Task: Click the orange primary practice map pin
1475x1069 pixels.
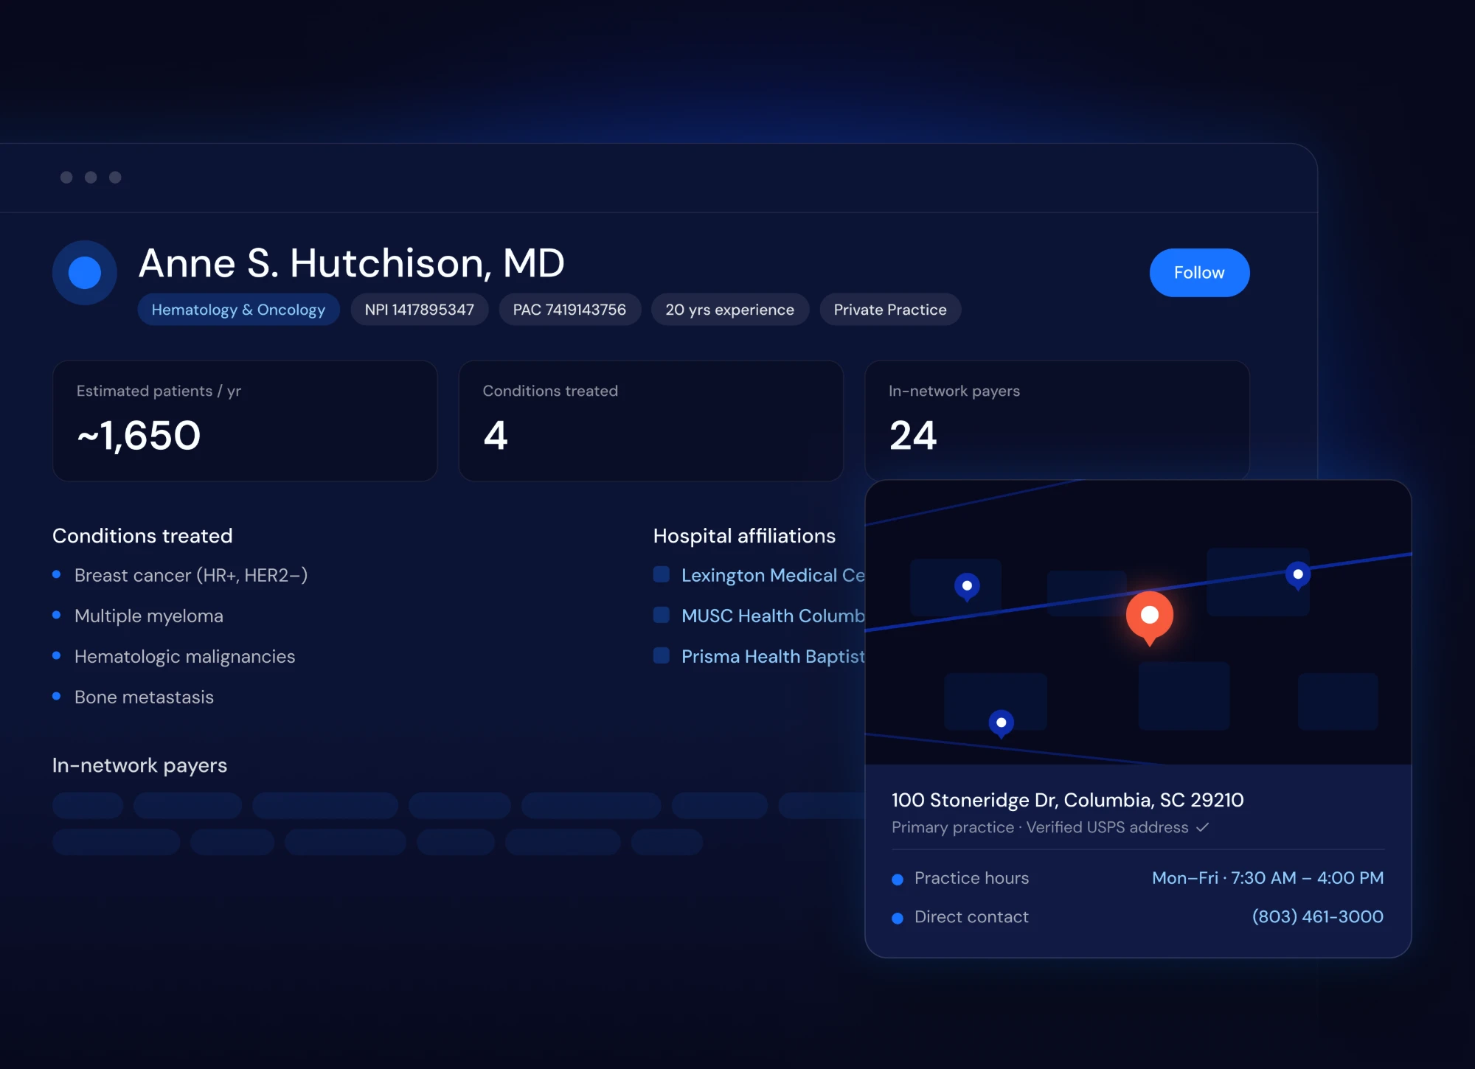Action: tap(1150, 618)
